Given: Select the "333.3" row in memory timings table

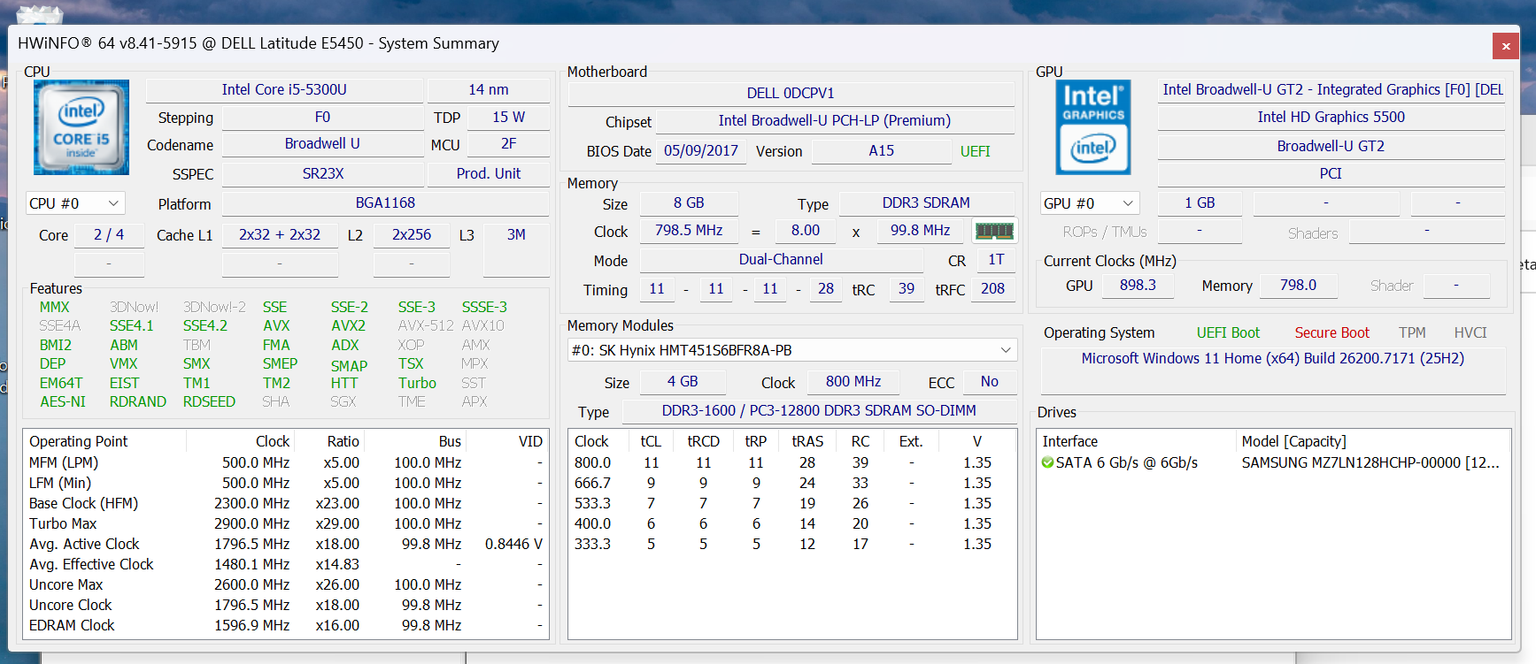Looking at the screenshot, I should click(x=792, y=544).
